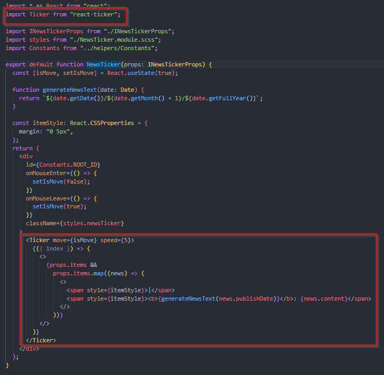Image resolution: width=384 pixels, height=375 pixels.
Task: Click the span containing the pipe separator
Action: click(120, 290)
